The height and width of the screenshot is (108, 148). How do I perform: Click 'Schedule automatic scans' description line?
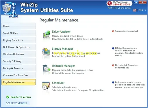65,87
